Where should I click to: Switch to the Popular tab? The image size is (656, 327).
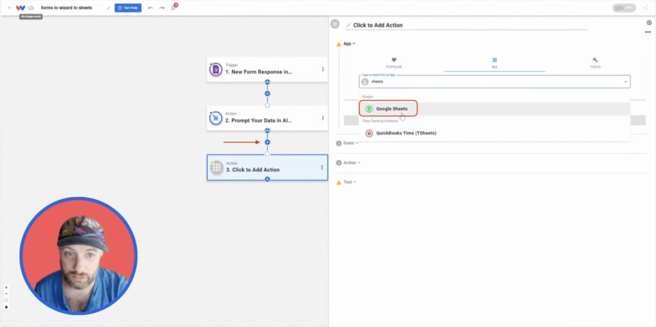tap(394, 63)
